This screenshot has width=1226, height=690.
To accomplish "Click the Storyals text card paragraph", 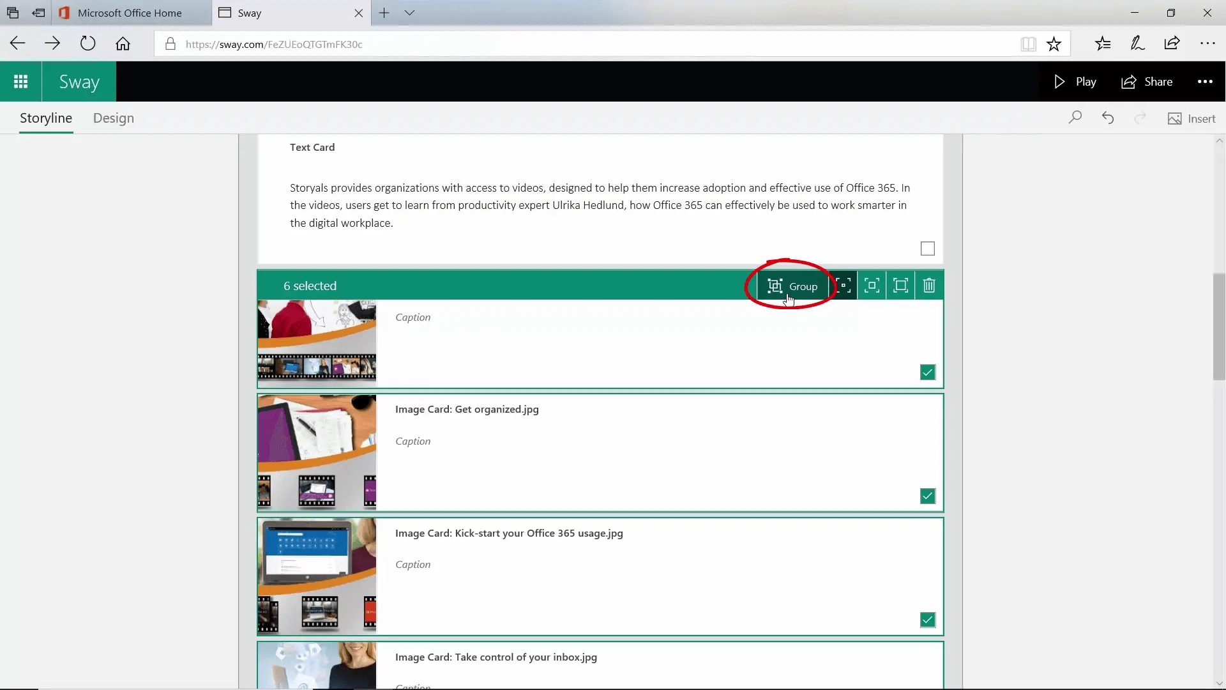I will (x=600, y=205).
